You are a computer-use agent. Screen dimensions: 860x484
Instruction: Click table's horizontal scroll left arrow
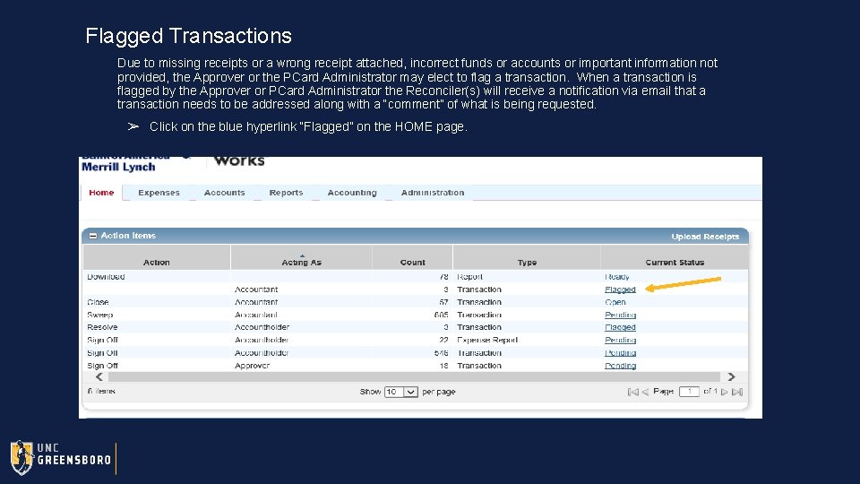(99, 377)
